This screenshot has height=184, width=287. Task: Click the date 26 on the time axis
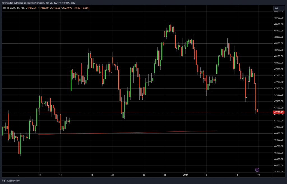[144, 175]
